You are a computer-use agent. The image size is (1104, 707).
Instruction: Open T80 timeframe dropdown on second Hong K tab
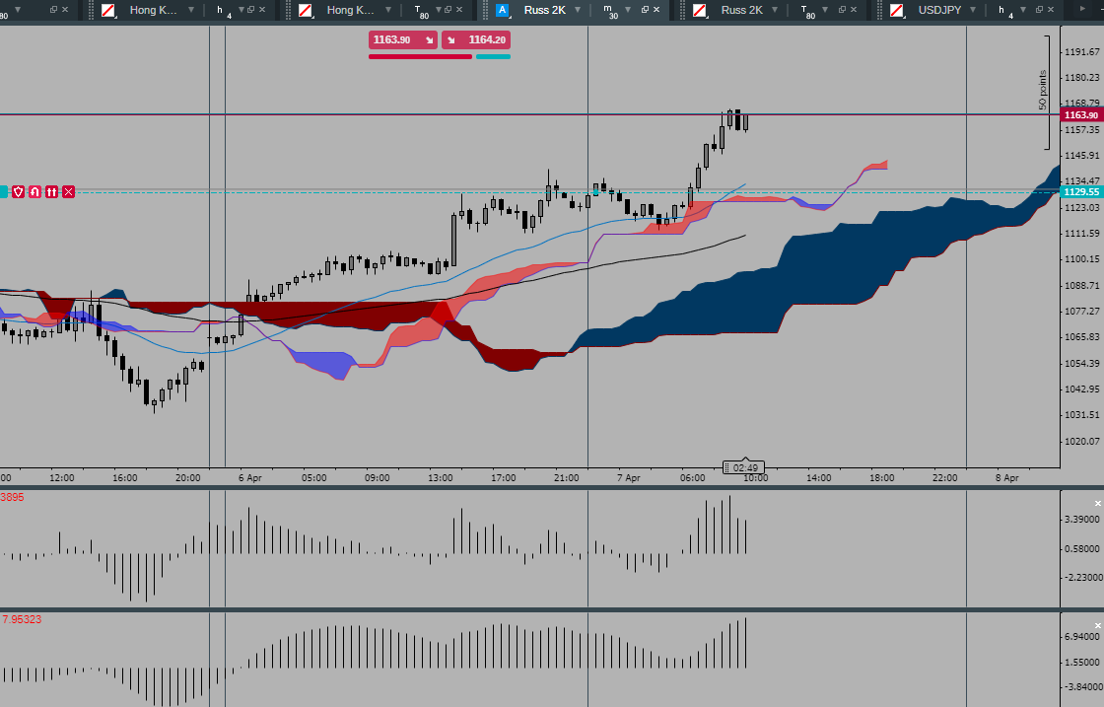438,10
